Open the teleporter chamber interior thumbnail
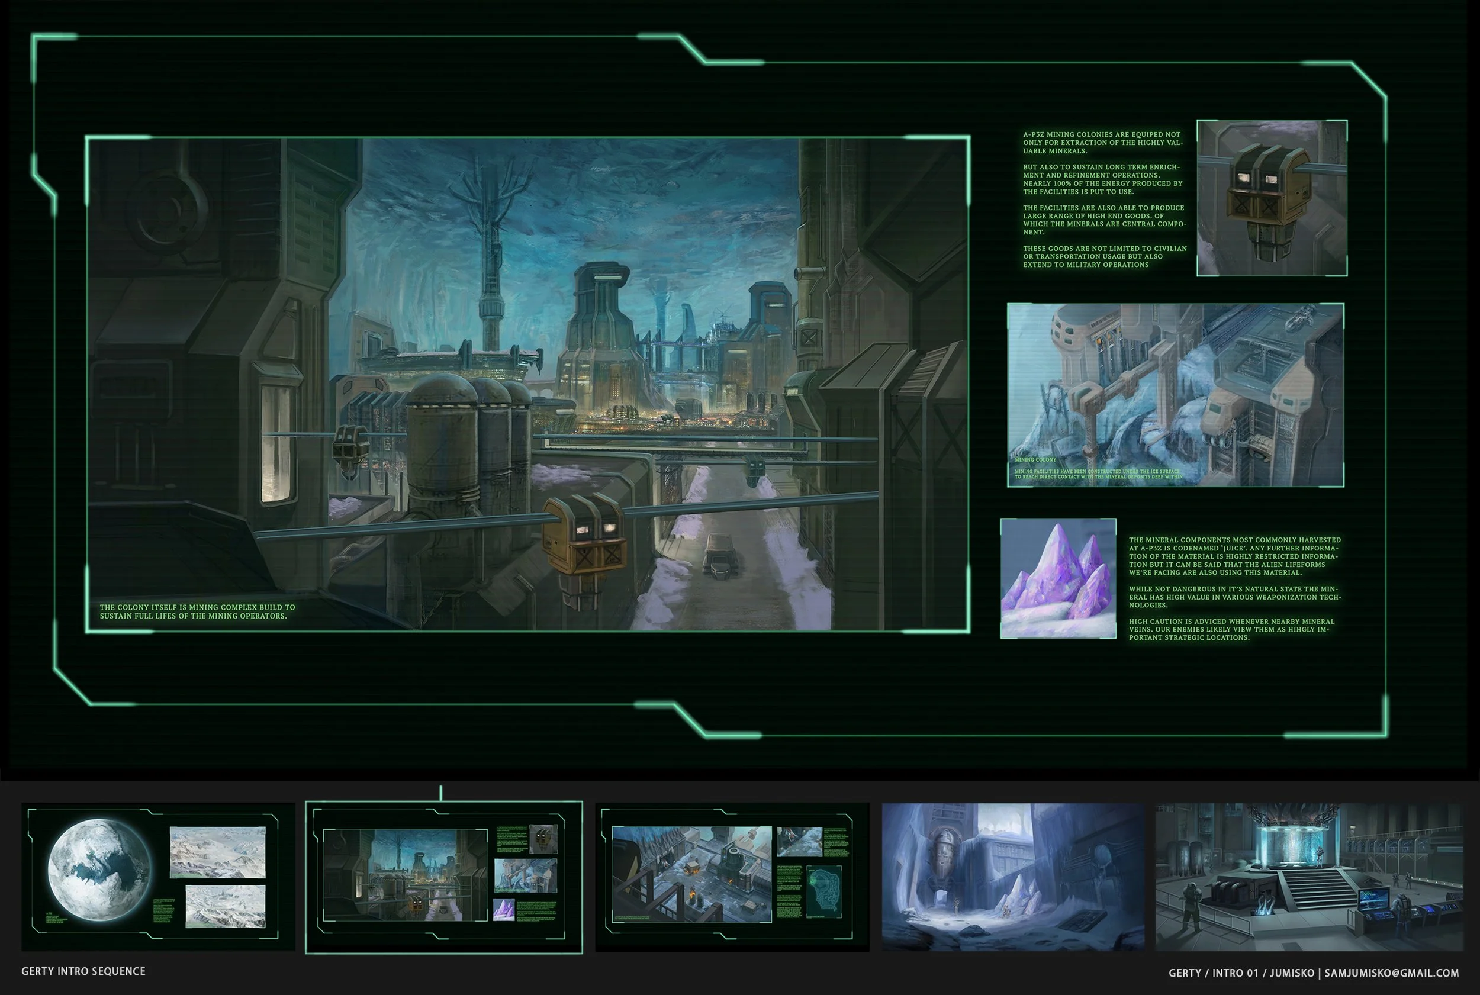The width and height of the screenshot is (1480, 995). coord(1309,877)
